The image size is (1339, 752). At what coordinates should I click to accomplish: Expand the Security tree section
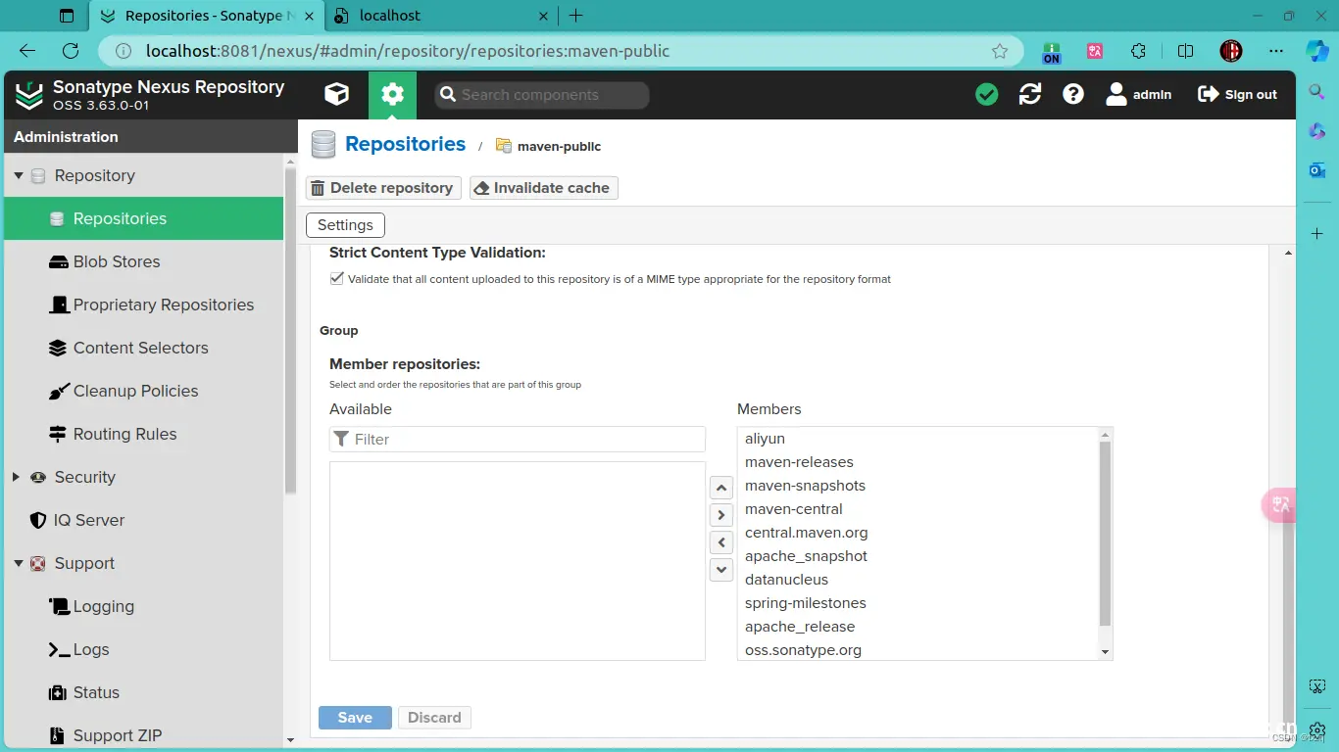[x=16, y=477]
